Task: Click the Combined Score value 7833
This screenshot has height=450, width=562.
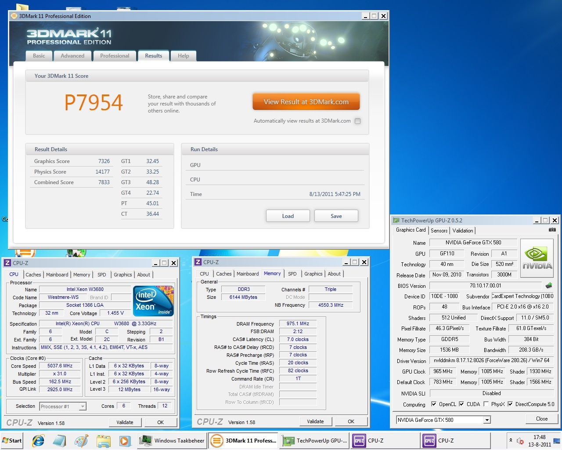Action: (x=104, y=182)
